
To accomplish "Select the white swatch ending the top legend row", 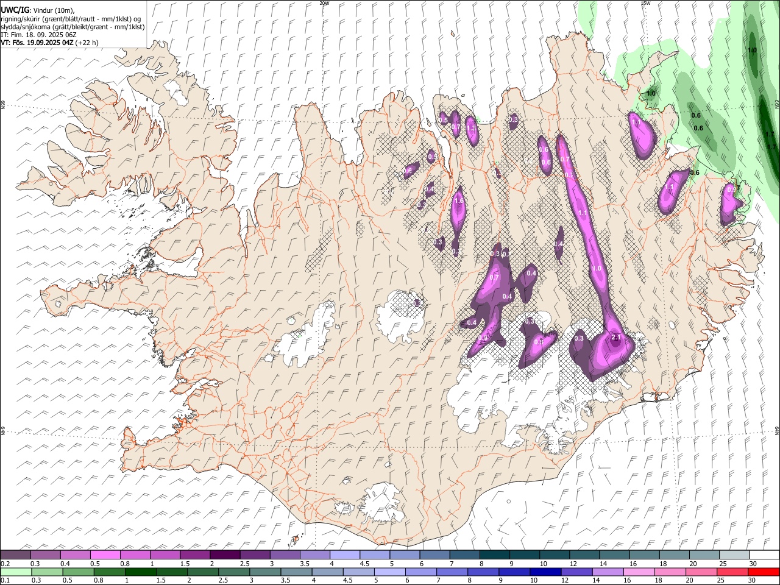I will pos(764,555).
